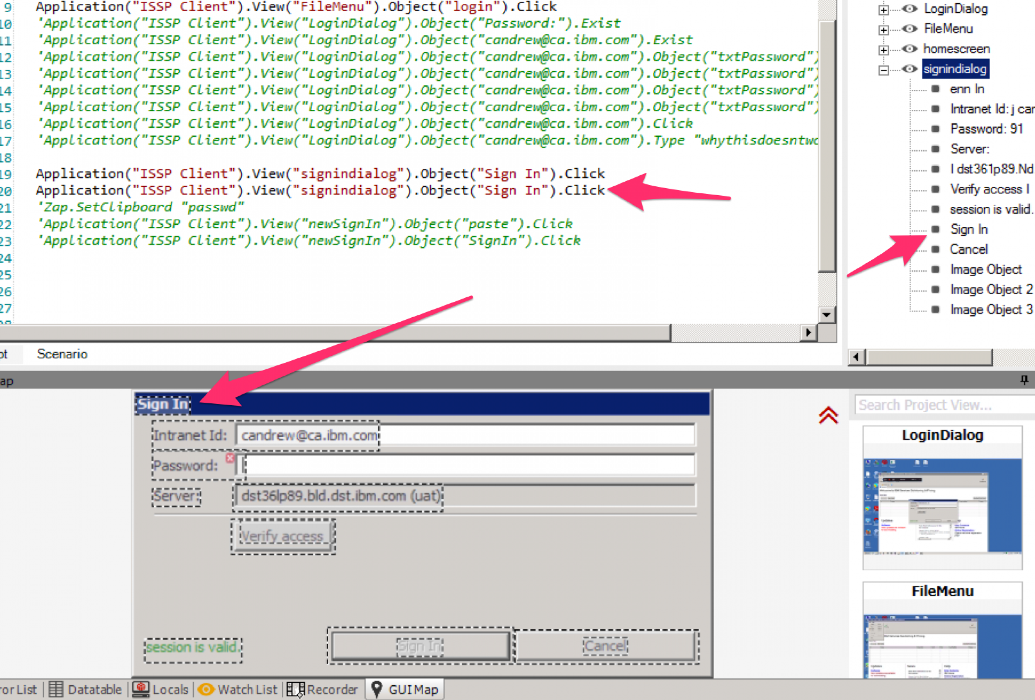This screenshot has width=1035, height=700.
Task: Click code editor vertical scrollbar thumb
Action: click(827, 146)
